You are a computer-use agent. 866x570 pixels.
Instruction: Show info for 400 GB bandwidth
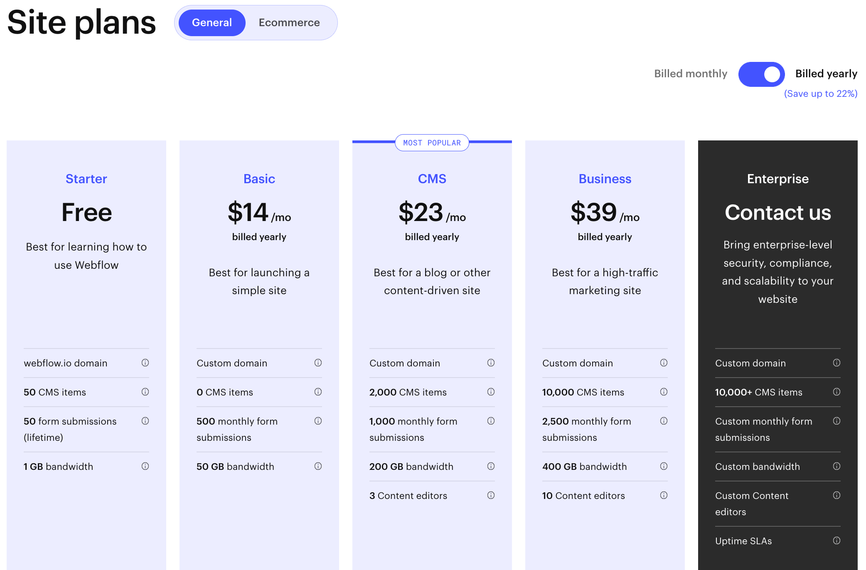tap(664, 466)
